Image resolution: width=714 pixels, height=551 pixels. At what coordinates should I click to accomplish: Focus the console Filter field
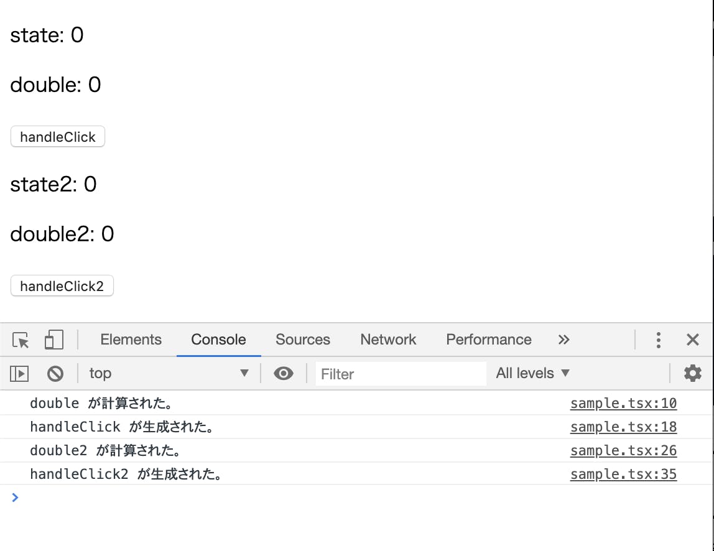tap(401, 374)
